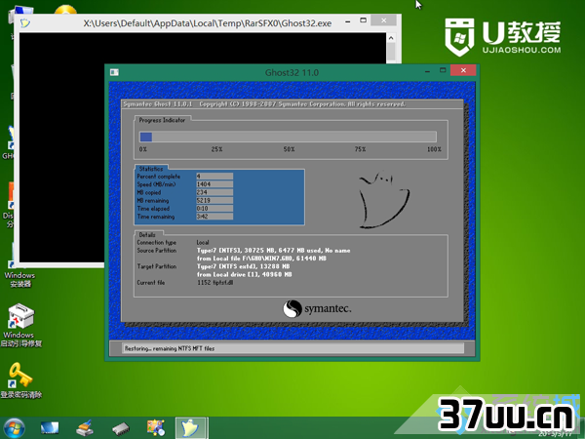This screenshot has width=585, height=439.
Task: Select the active Ghost taskbar button
Action: point(191,428)
